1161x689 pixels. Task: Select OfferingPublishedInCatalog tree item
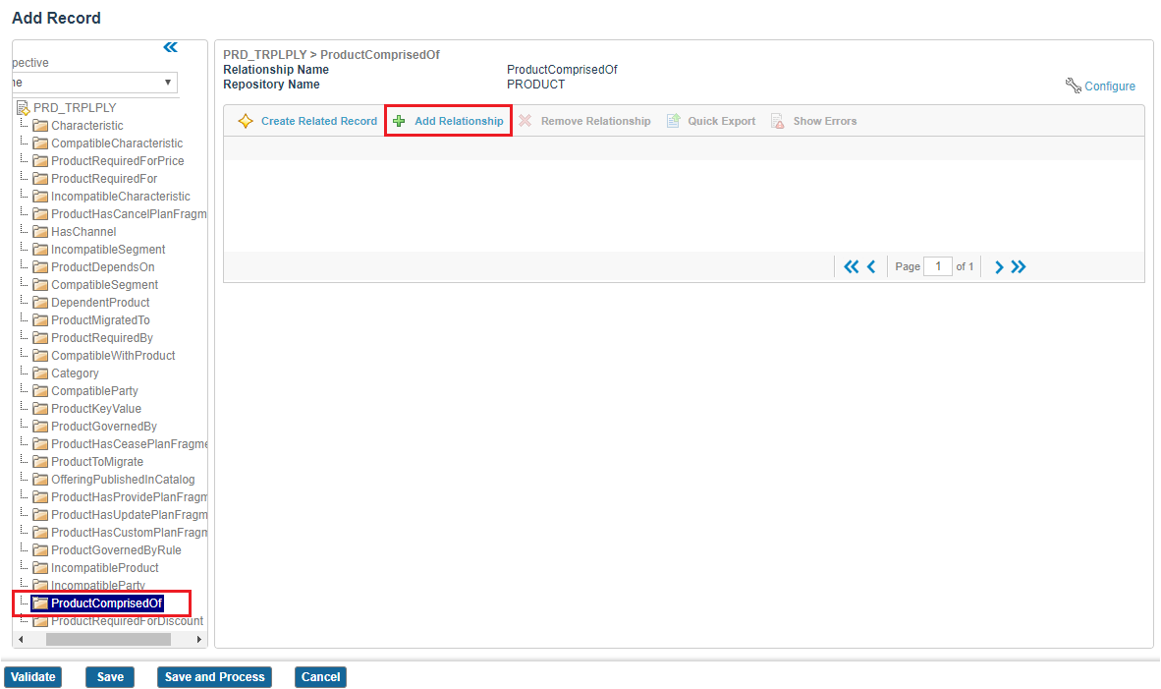pyautogui.click(x=123, y=480)
